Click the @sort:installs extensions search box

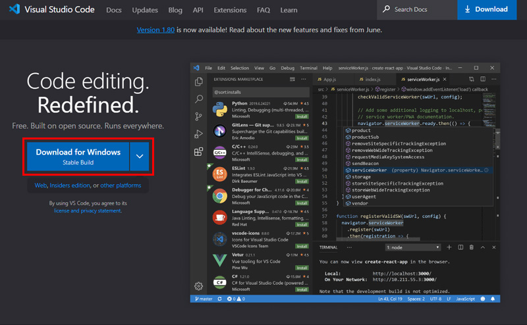[x=261, y=92]
